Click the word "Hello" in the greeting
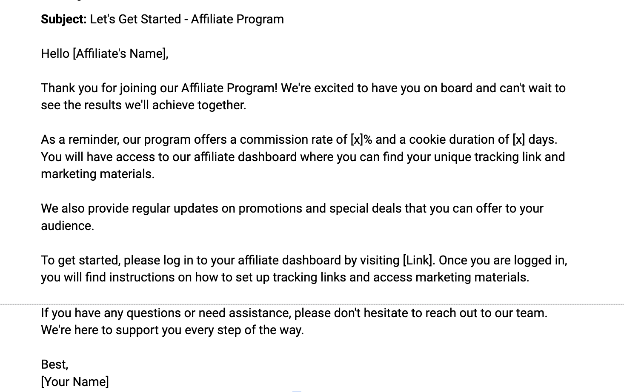Image resolution: width=624 pixels, height=392 pixels. click(x=55, y=54)
